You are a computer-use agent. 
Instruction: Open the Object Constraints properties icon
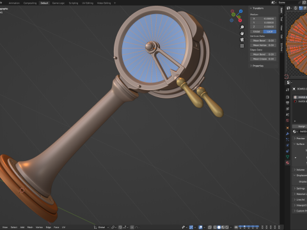point(288,151)
